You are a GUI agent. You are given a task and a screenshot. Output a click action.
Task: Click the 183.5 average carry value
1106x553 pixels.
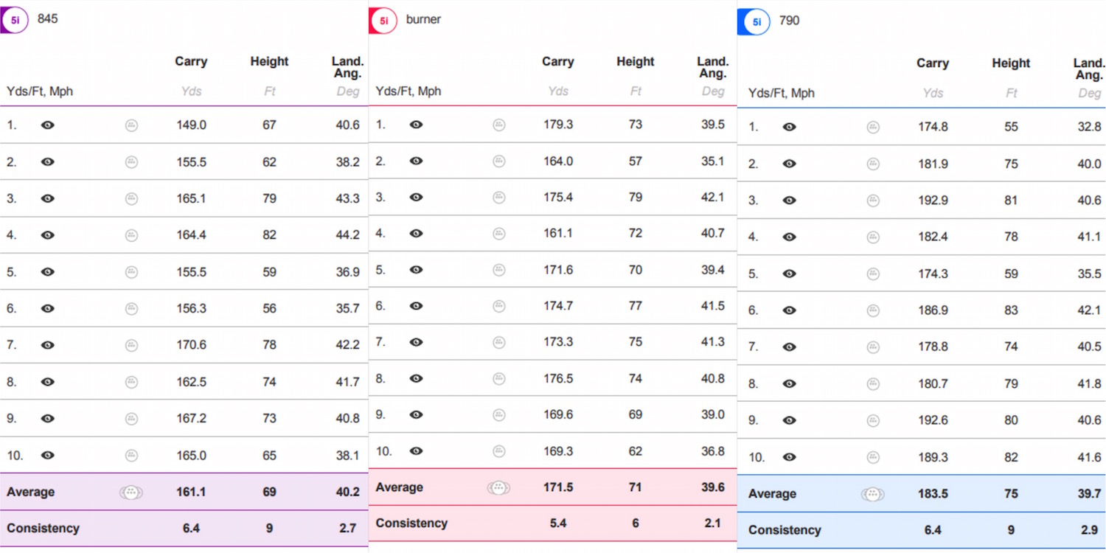pos(933,493)
